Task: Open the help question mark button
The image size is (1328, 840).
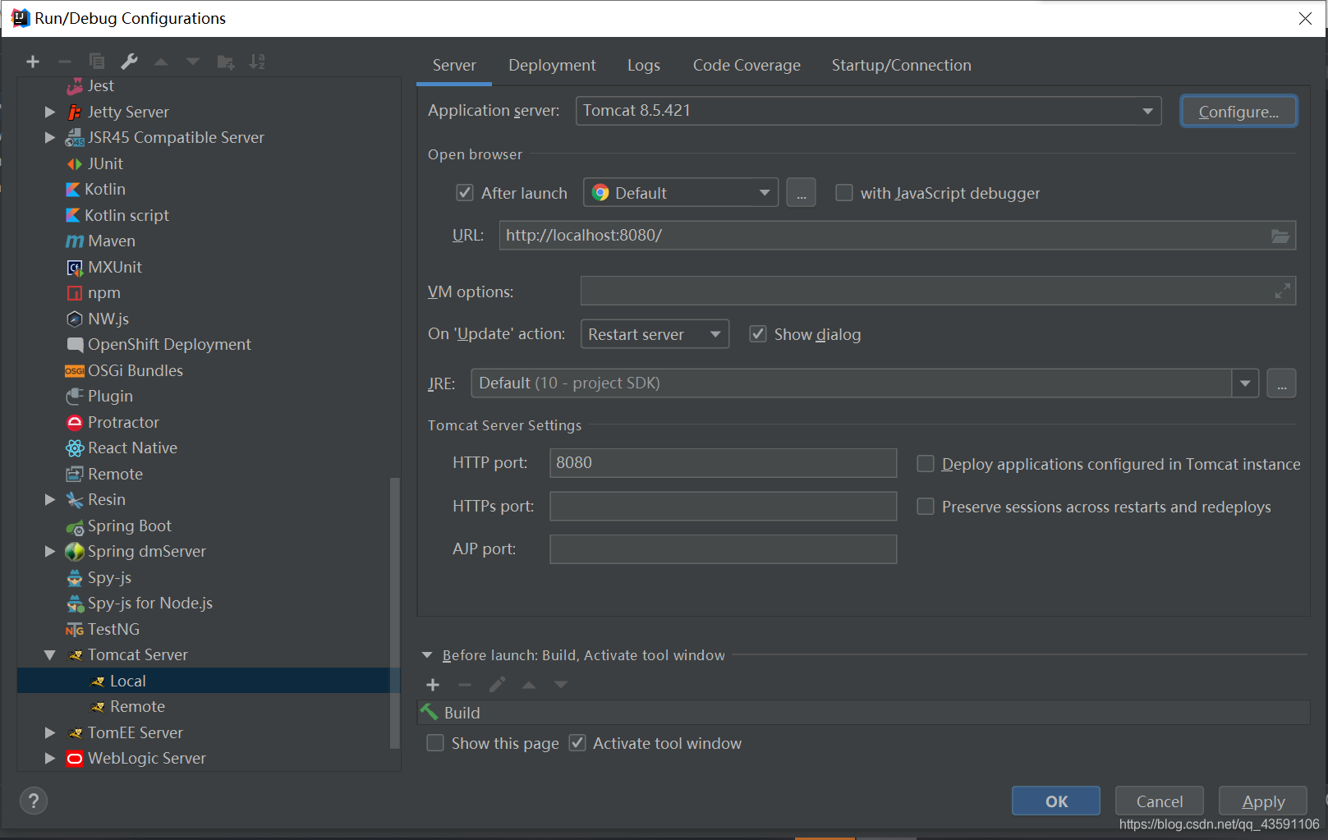Action: (34, 801)
